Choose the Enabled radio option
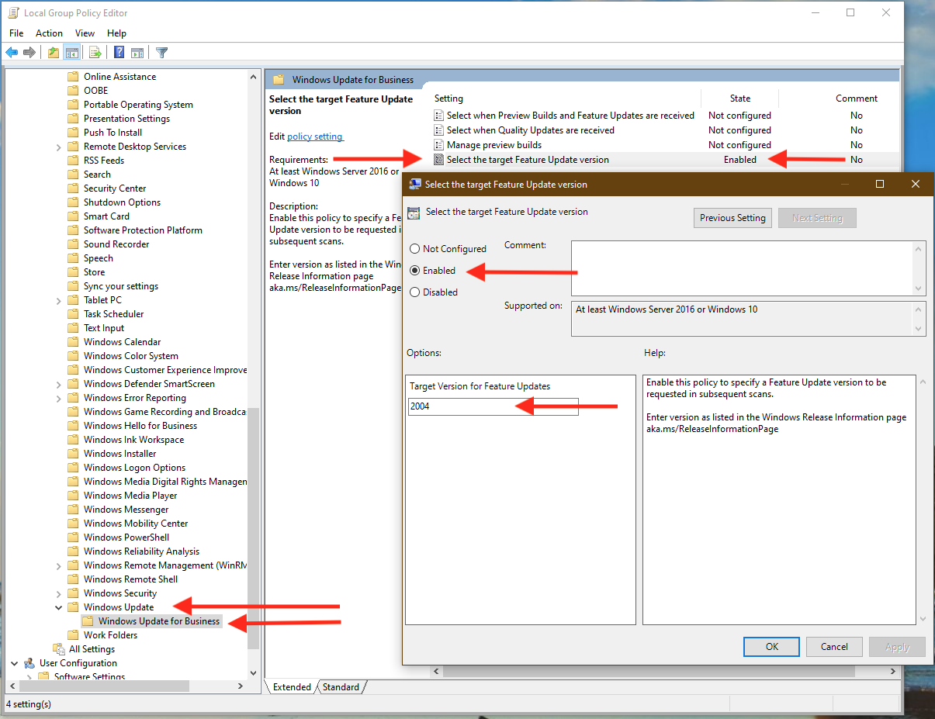Screen dimensions: 935x719 (x=415, y=271)
